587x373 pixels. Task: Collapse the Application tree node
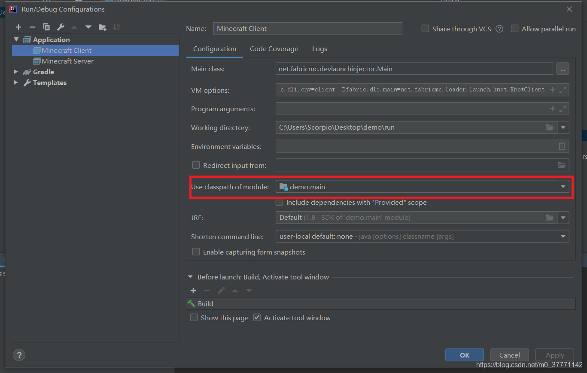[16, 39]
